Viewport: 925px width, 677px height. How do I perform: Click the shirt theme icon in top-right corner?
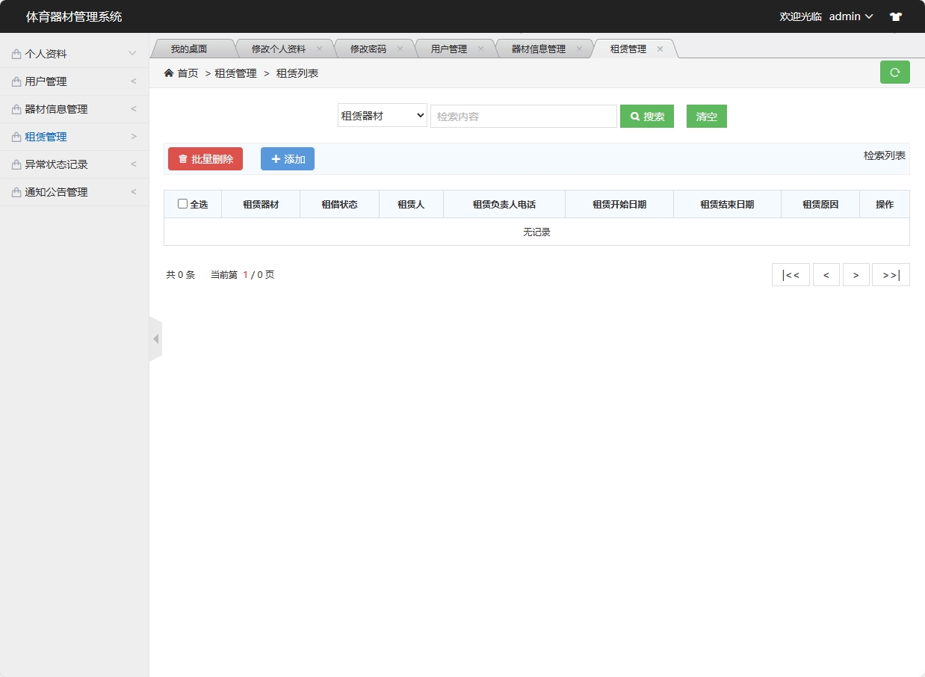tap(895, 16)
